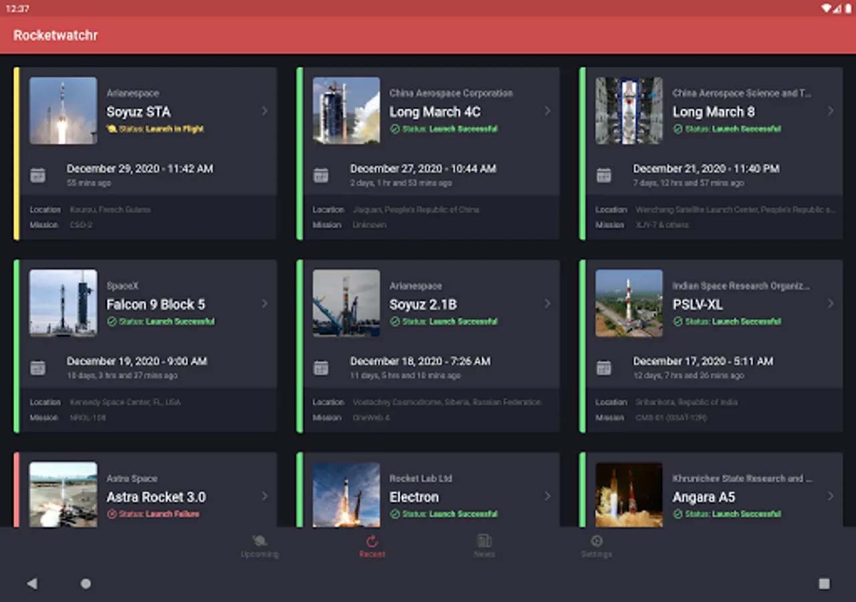
Task: Open the Soyuz STA card chevron
Action: pos(265,111)
